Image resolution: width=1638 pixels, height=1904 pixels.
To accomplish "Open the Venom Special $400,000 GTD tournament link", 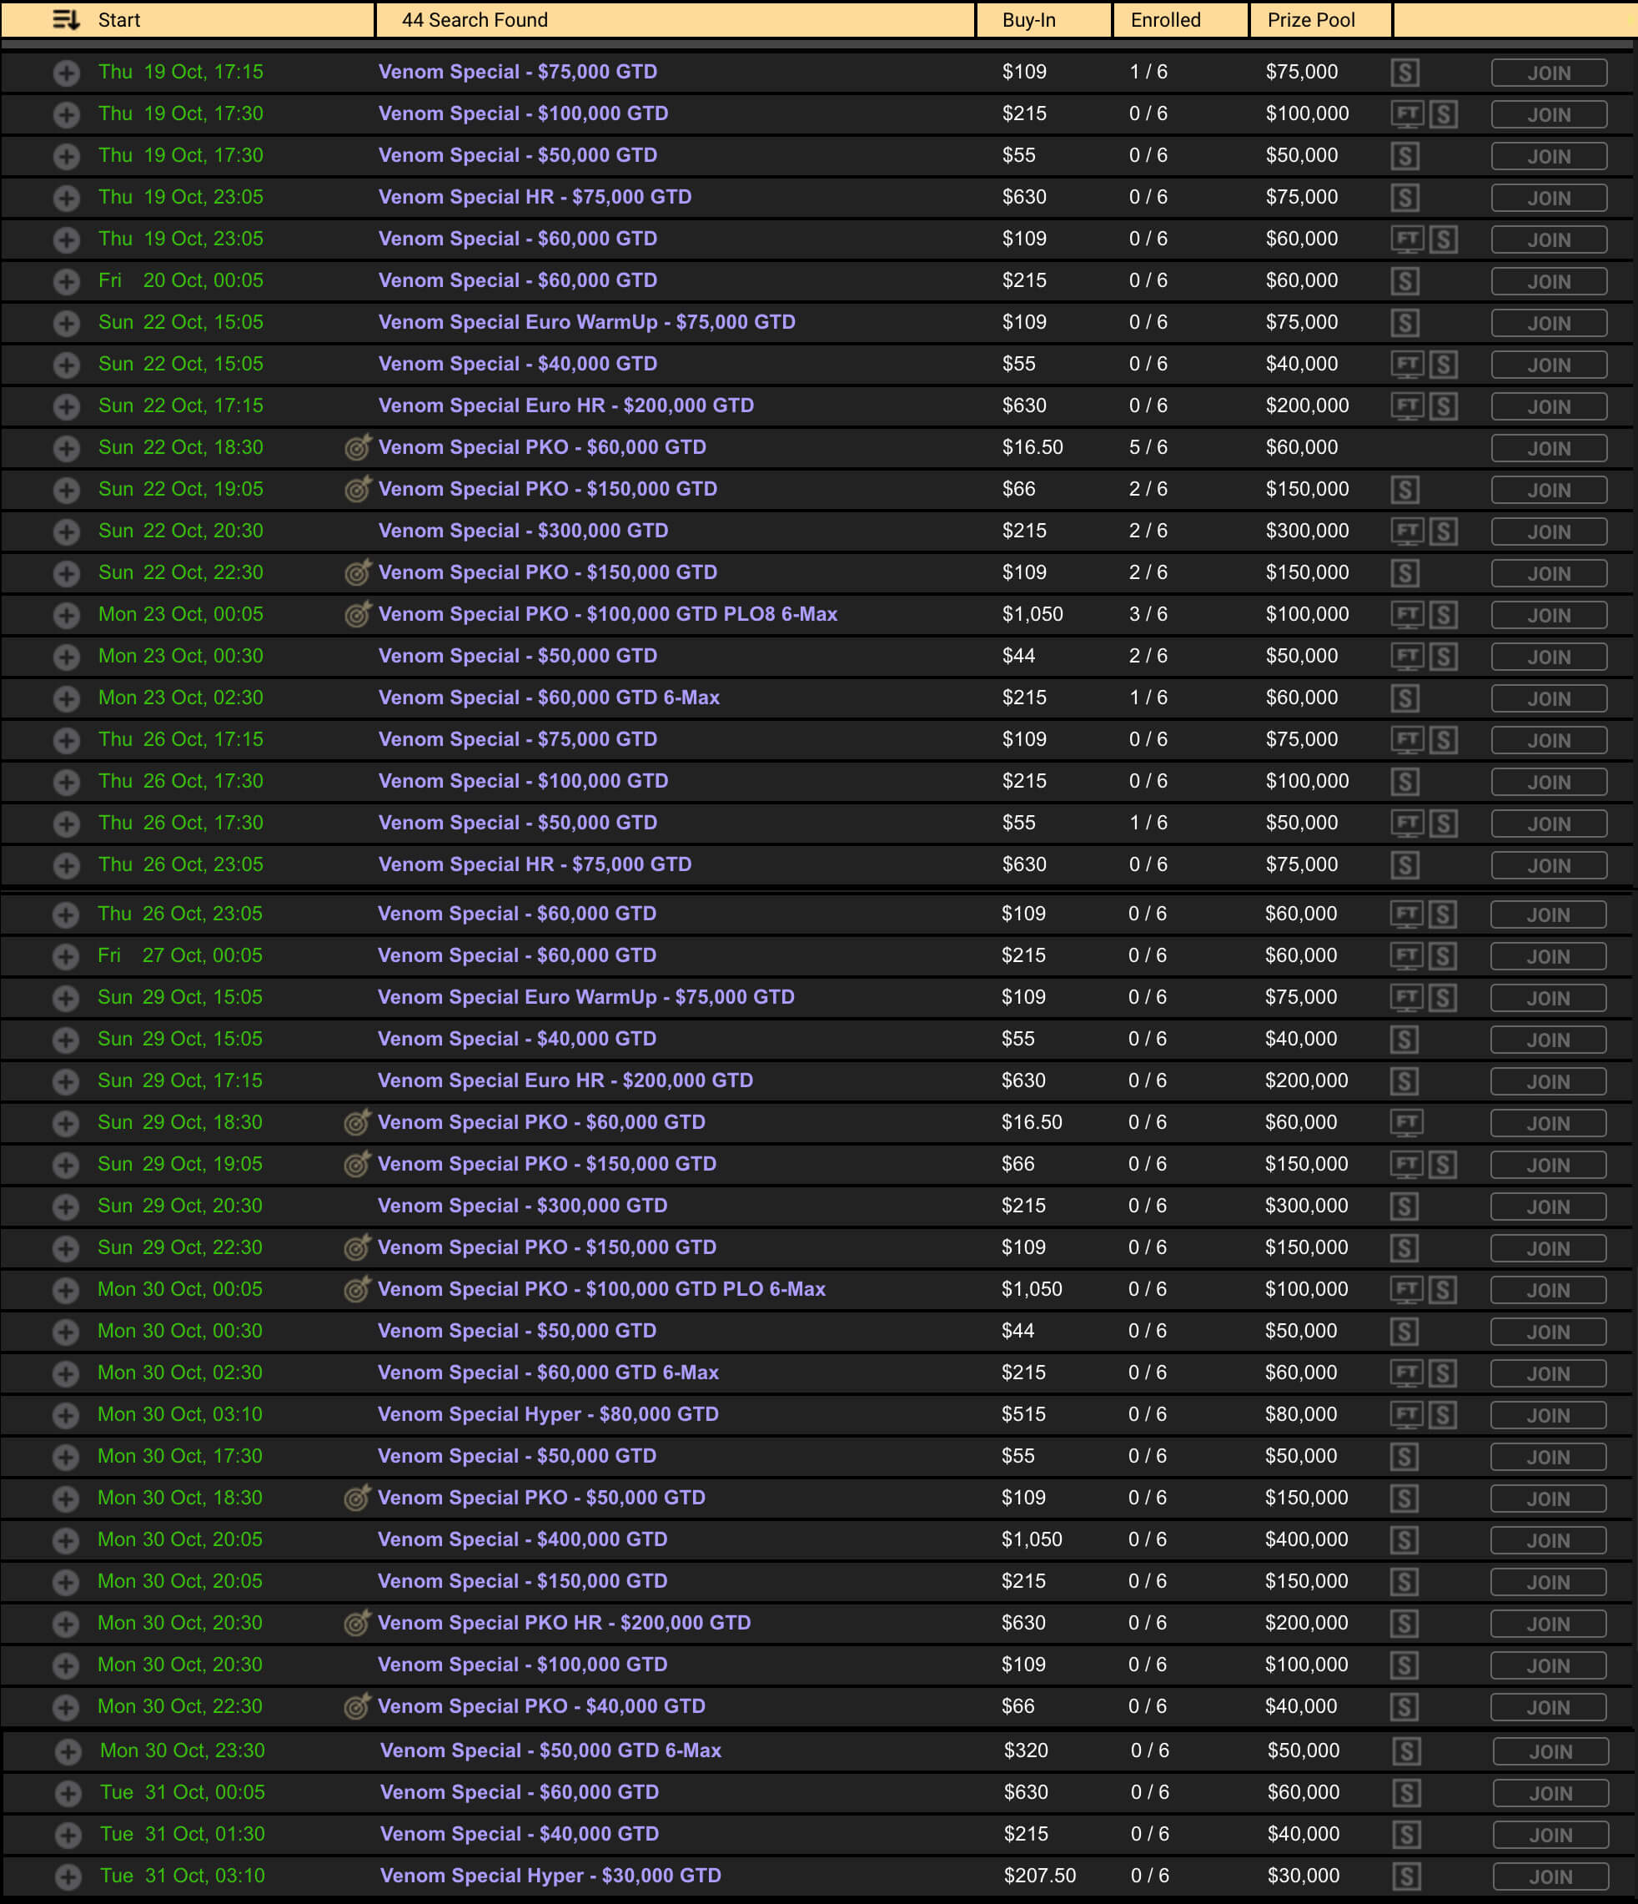I will coord(522,1539).
